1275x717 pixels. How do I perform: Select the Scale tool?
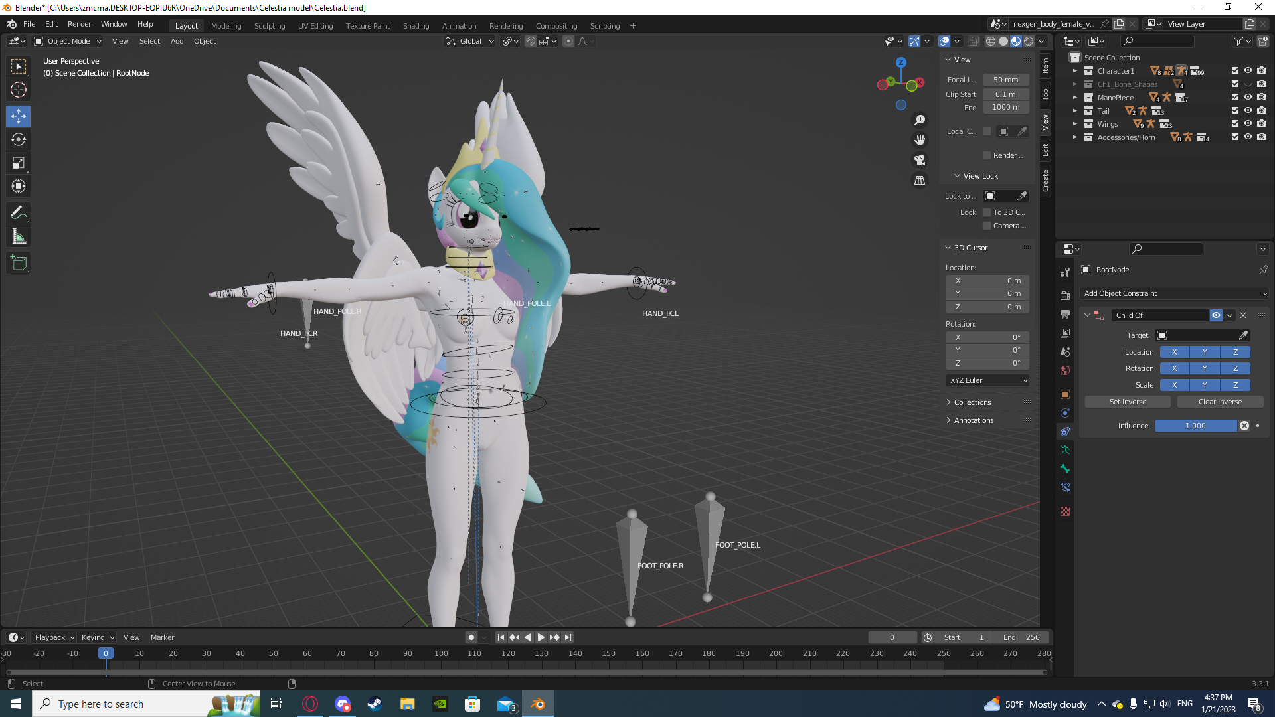(19, 163)
